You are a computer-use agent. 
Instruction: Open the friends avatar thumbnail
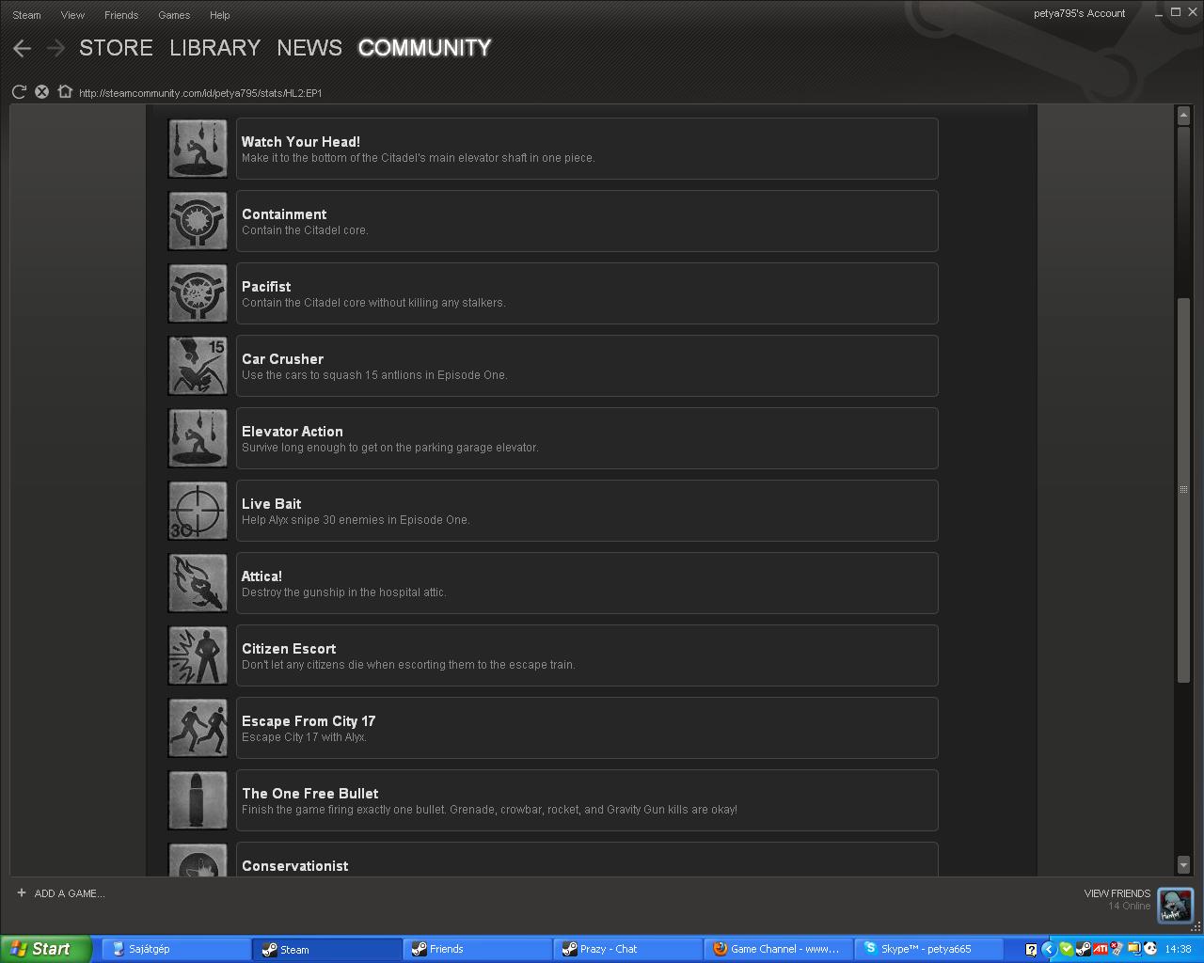point(1175,905)
